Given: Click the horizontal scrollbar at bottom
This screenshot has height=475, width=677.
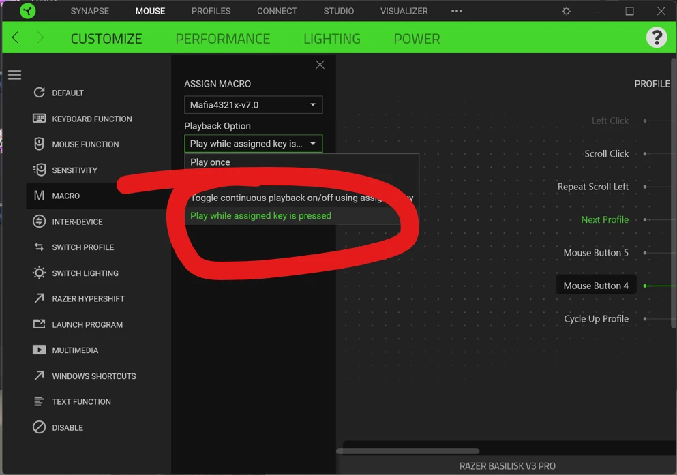Looking at the screenshot, I should click(408, 451).
